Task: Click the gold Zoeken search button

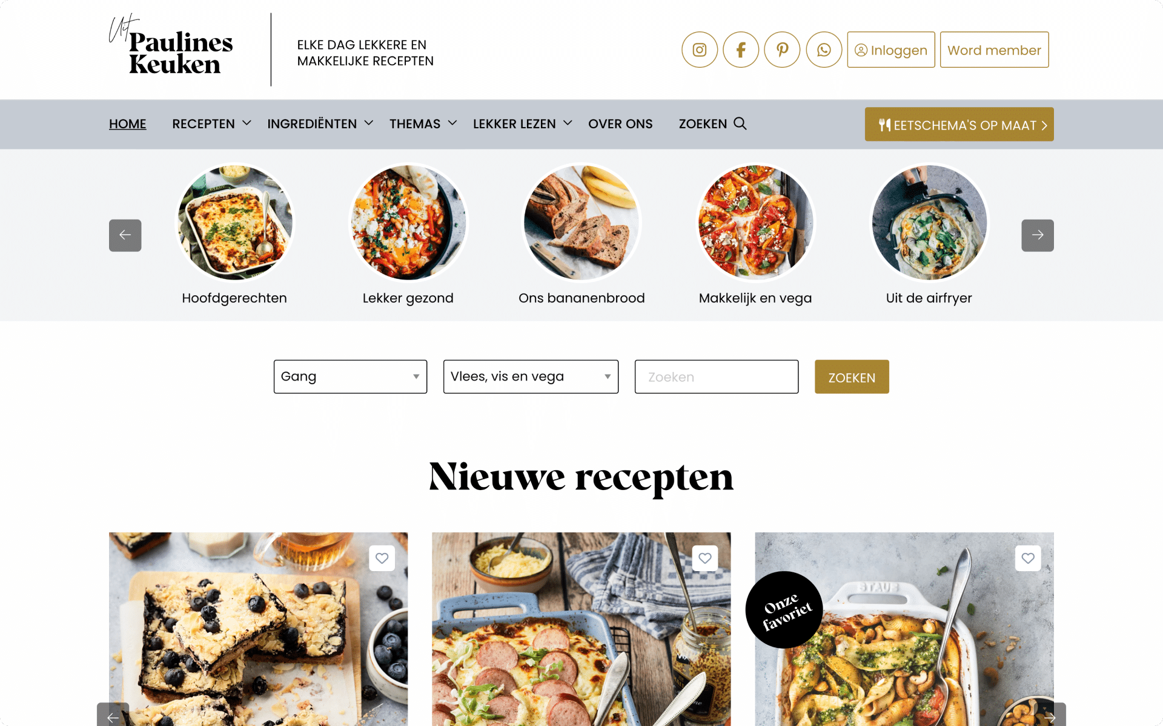Action: (852, 377)
